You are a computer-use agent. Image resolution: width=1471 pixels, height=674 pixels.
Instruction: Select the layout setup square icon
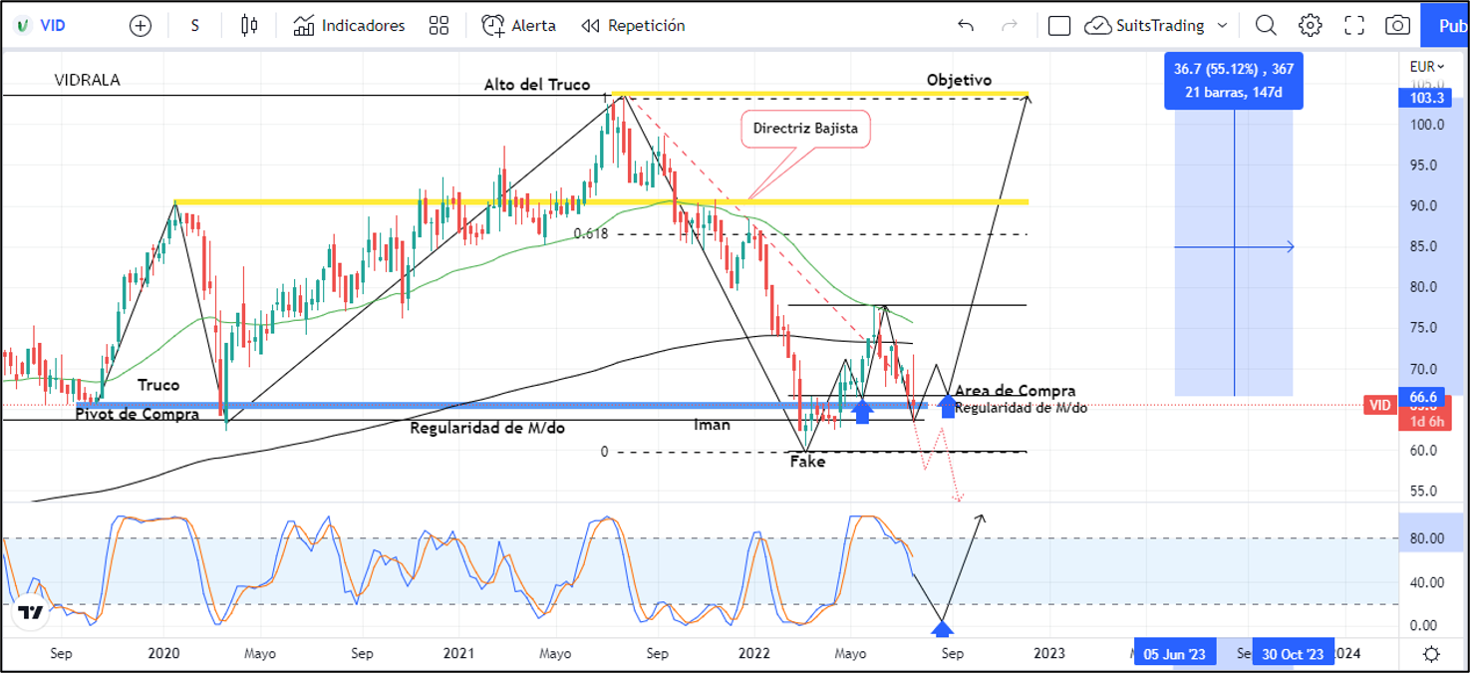[x=1059, y=26]
